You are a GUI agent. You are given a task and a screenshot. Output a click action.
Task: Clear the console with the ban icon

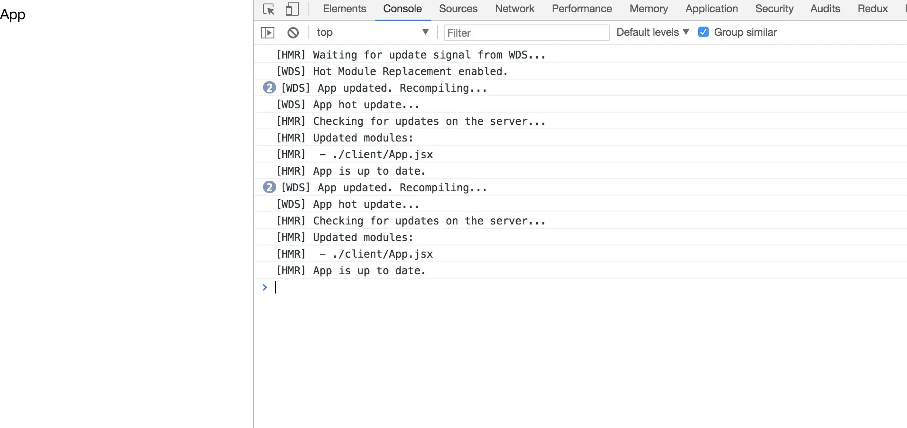coord(293,33)
